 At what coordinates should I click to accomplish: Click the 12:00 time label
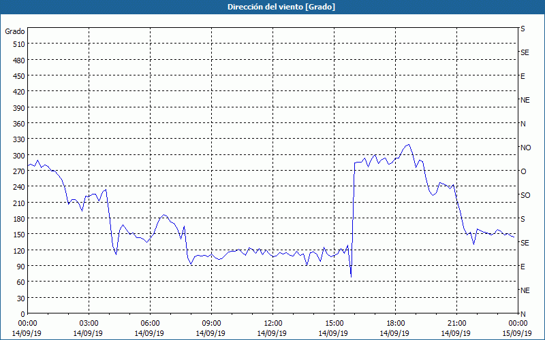pyautogui.click(x=273, y=324)
